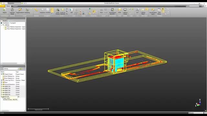The width and height of the screenshot is (207, 116).
Task: Click the 'Polyline - Fitted' type cell
Action: click(20, 80)
